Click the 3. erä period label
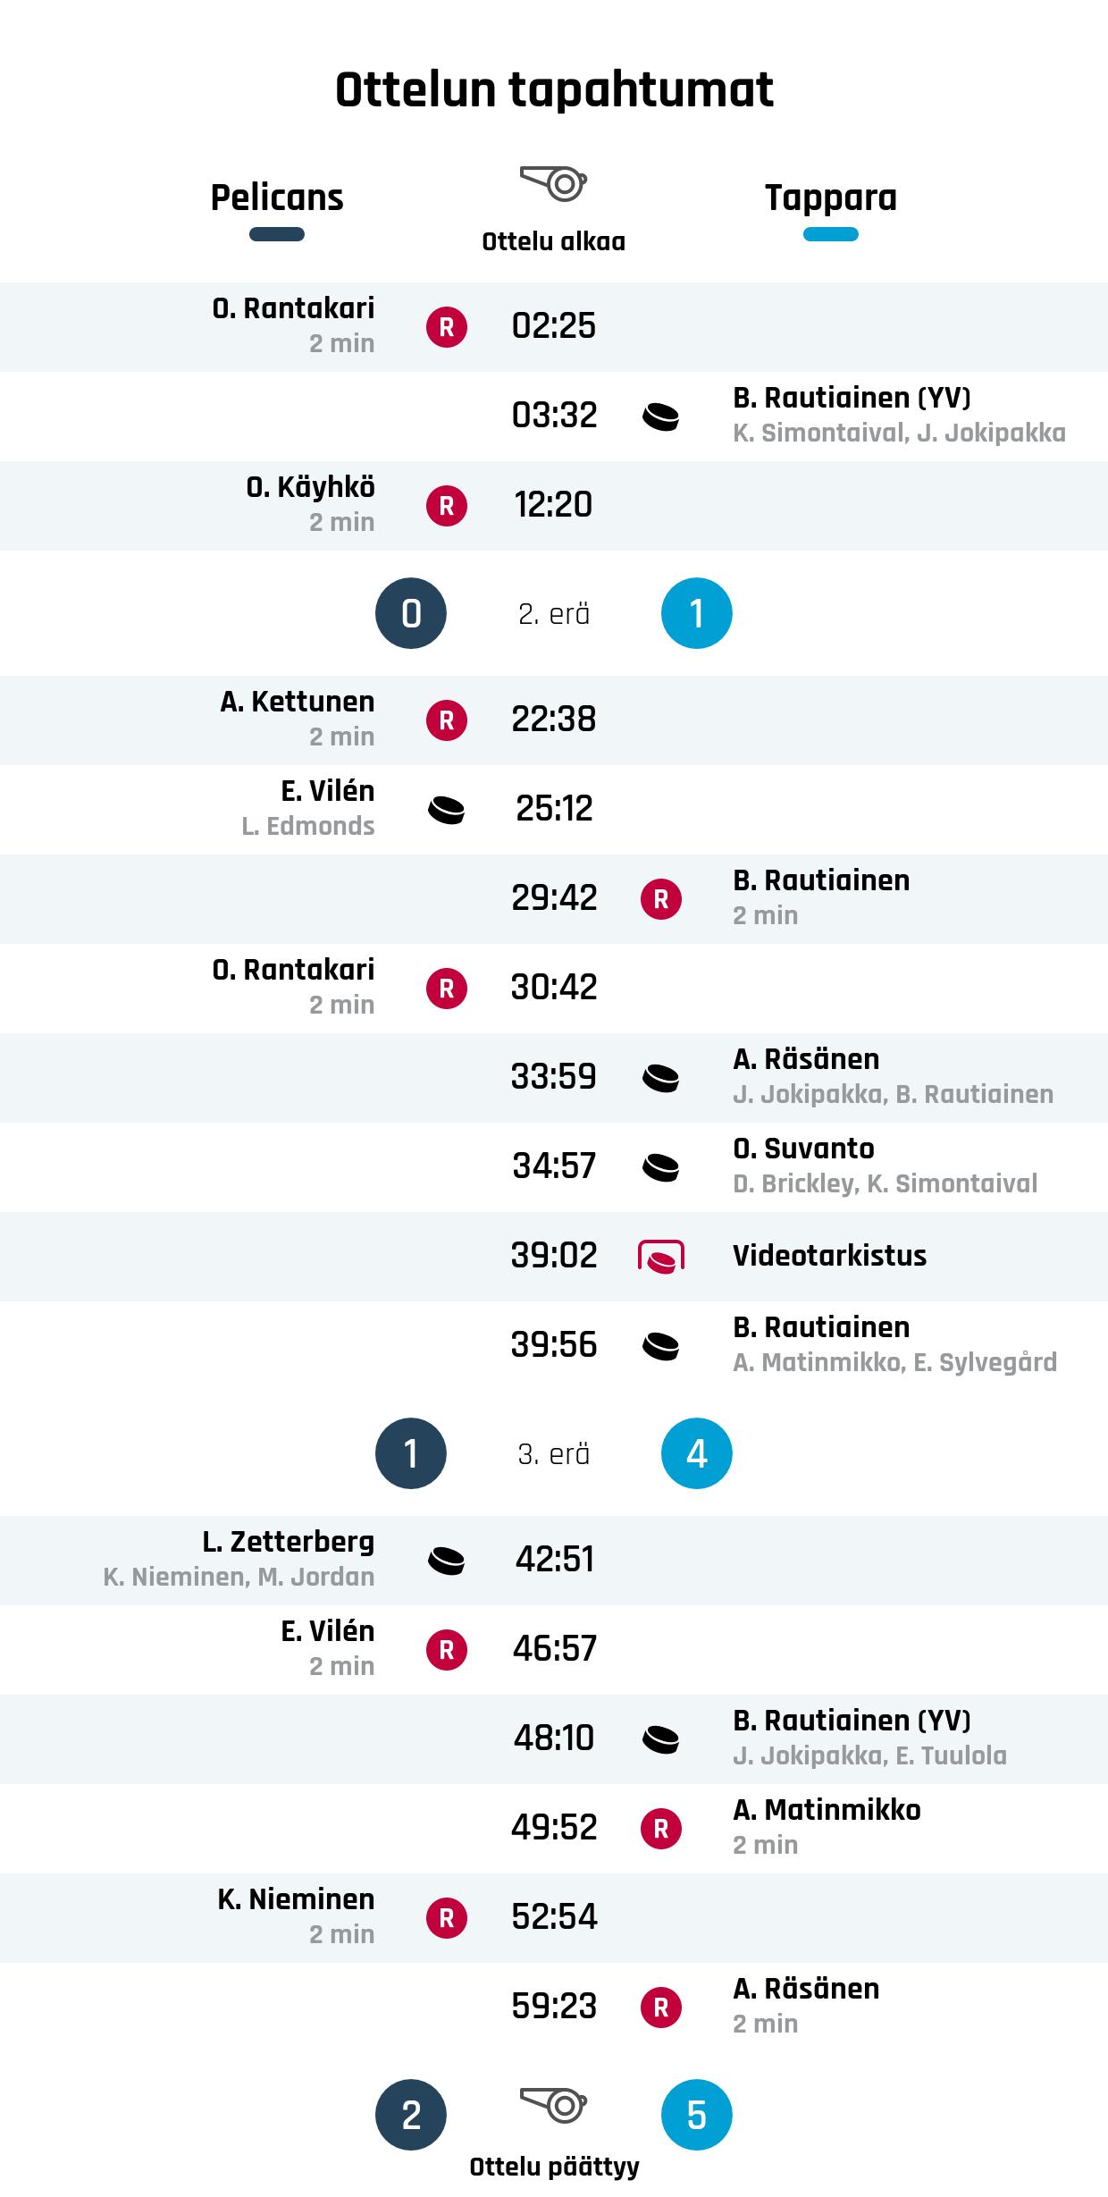The height and width of the screenshot is (2197, 1108). 554,1454
